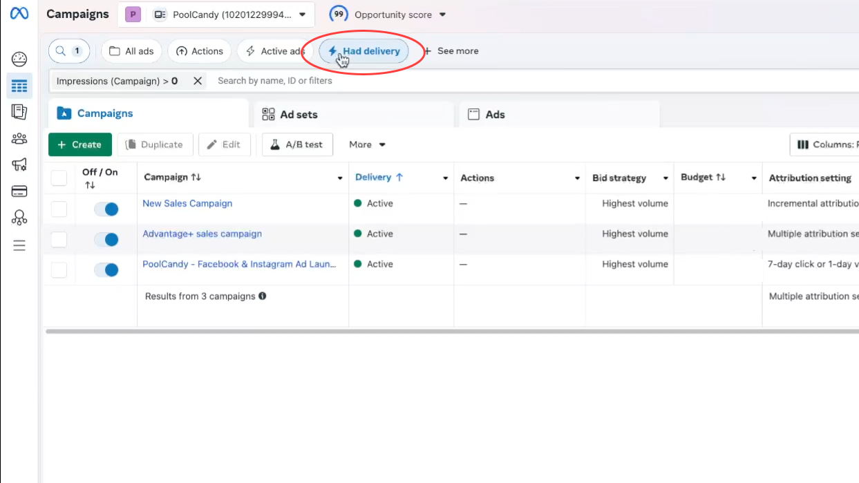859x483 pixels.
Task: Click the purple P account avatar
Action: tap(133, 15)
